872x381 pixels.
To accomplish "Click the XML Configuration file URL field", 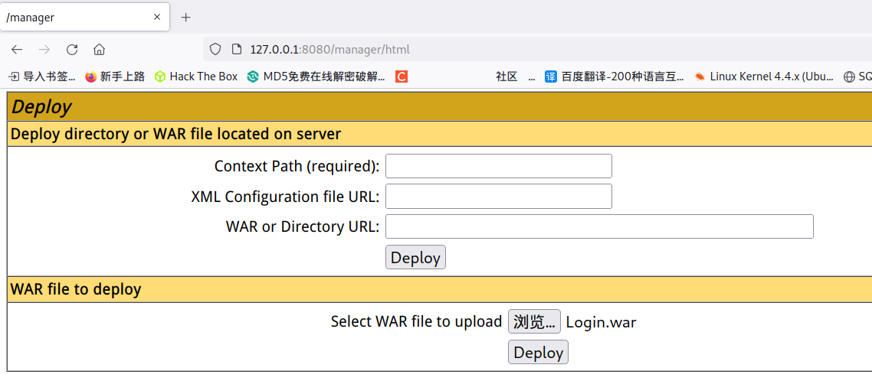I will [498, 197].
